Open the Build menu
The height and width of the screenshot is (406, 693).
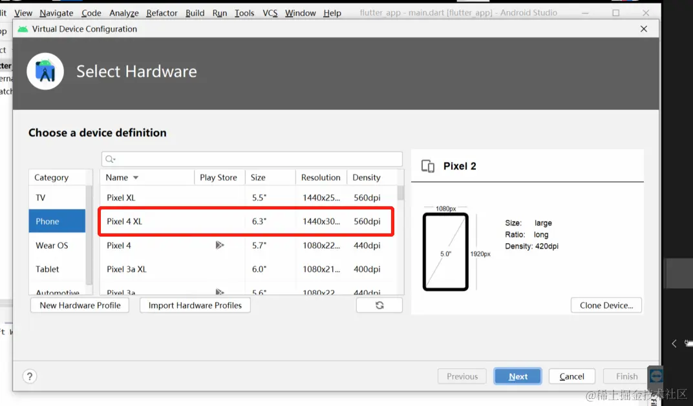195,13
